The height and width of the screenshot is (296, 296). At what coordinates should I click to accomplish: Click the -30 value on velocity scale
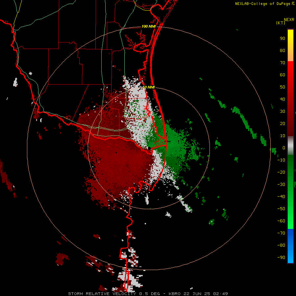click(x=281, y=185)
